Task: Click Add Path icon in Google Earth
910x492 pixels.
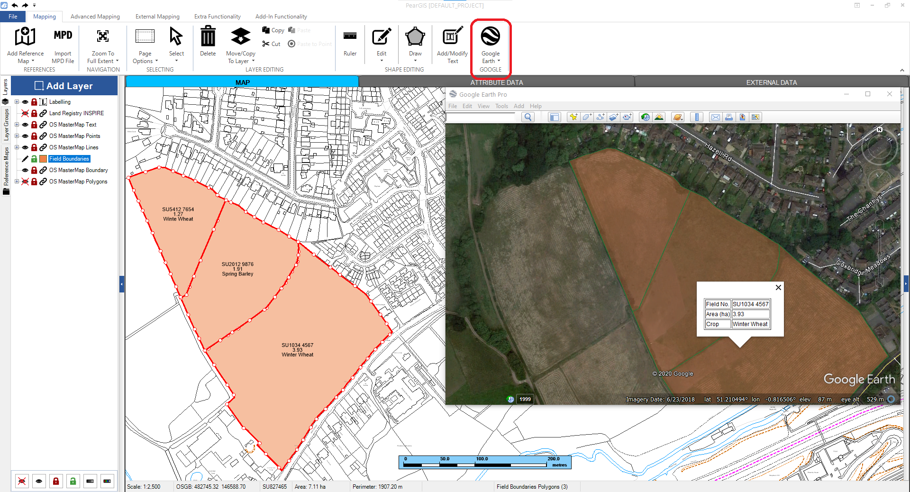Action: (600, 117)
